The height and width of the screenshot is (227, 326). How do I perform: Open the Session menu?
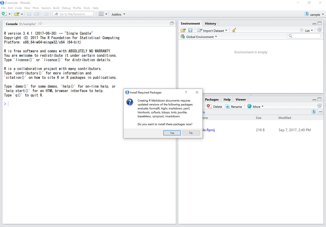(x=46, y=8)
